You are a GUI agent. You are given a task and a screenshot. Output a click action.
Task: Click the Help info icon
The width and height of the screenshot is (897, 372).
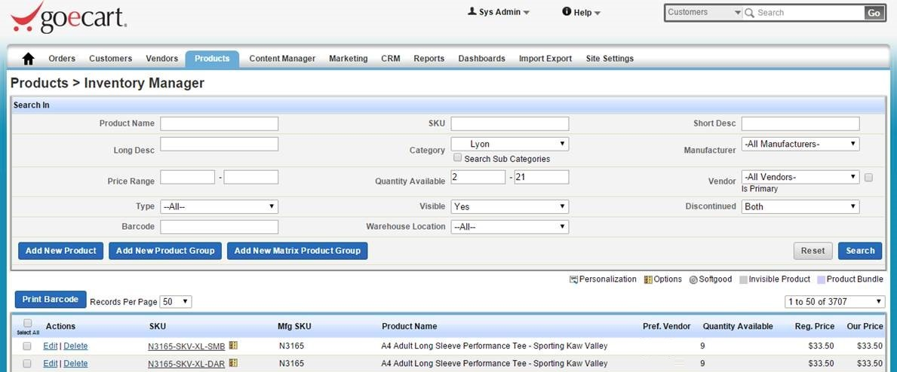click(567, 12)
